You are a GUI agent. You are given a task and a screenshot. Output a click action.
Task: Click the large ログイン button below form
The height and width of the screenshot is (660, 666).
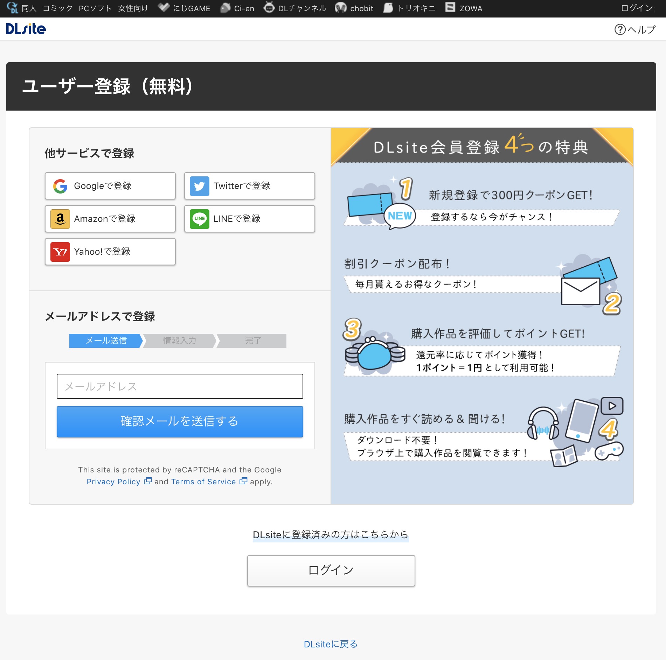(x=331, y=570)
